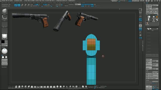Click the BPR render icon
The height and width of the screenshot is (90, 161).
(140, 10)
